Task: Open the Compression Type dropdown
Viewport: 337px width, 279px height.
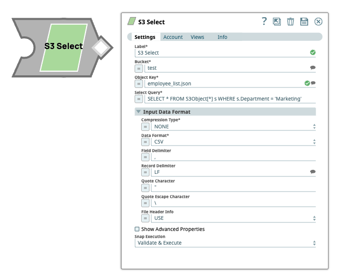Action: 233,126
